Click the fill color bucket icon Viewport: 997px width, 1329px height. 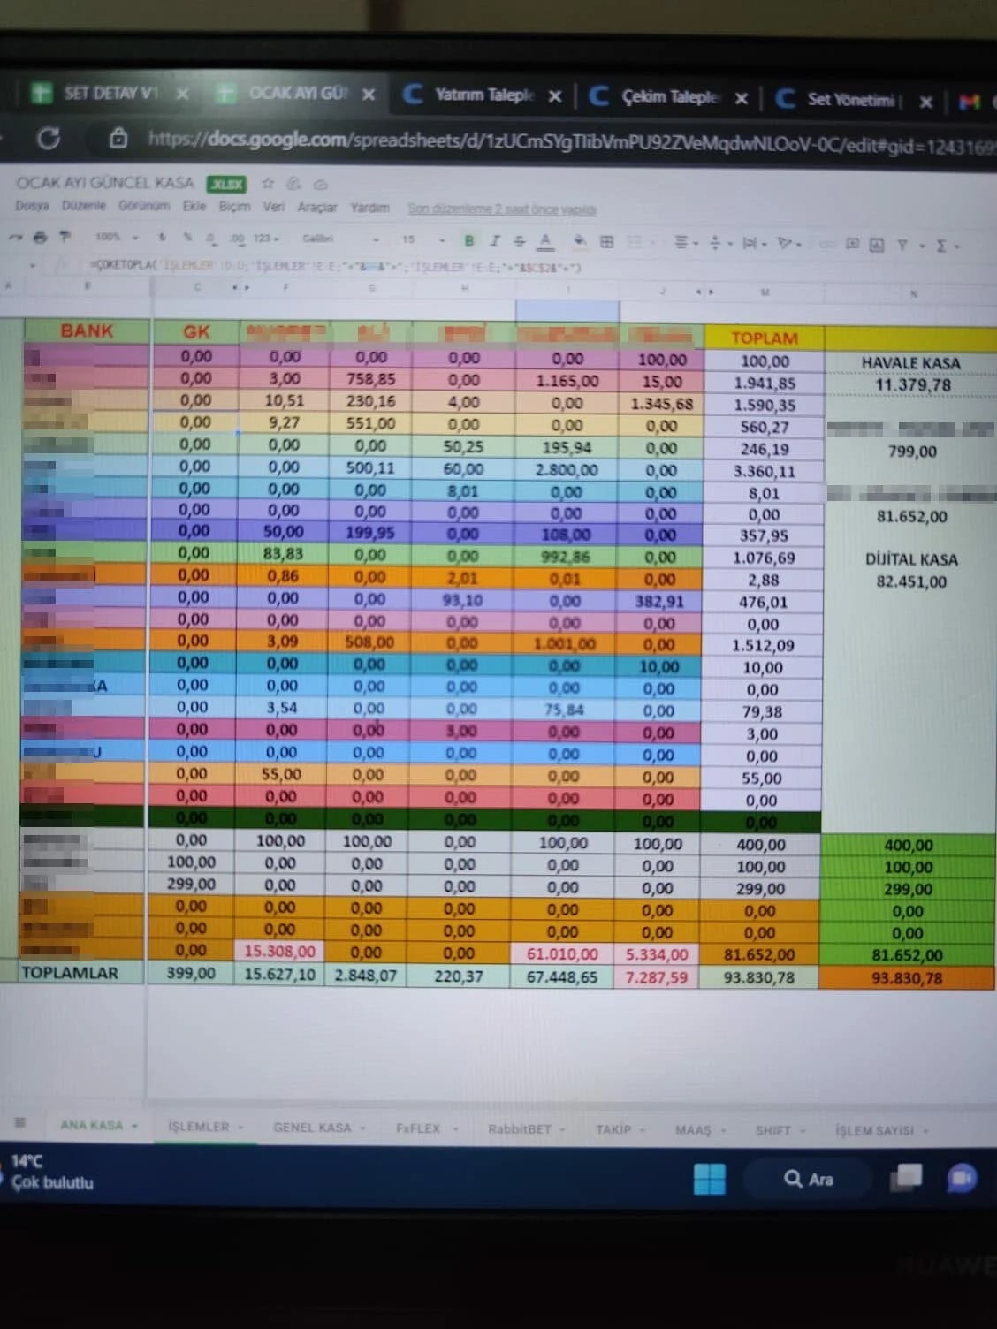580,240
